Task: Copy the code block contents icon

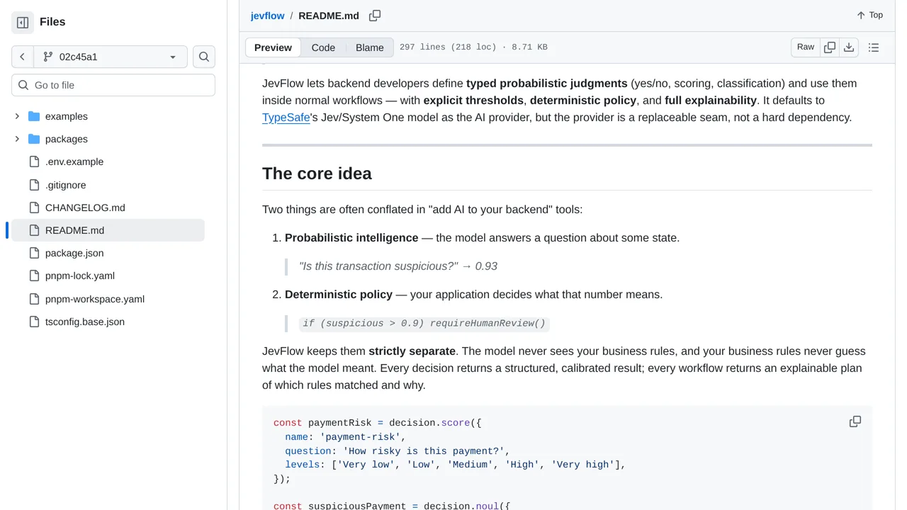Action: pyautogui.click(x=855, y=421)
